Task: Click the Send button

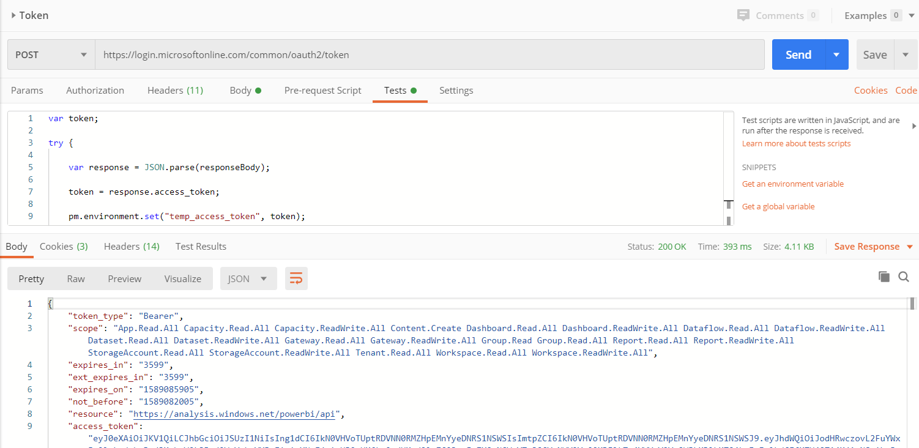Action: 798,54
